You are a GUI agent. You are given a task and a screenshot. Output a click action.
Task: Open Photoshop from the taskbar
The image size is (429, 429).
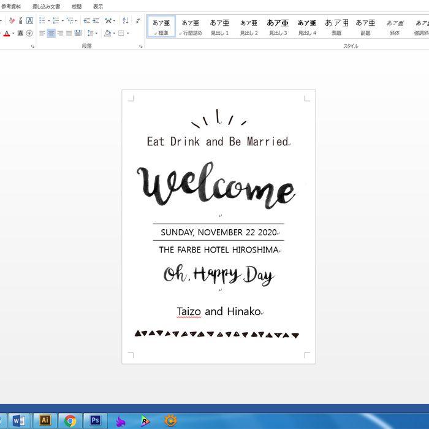coord(95,420)
